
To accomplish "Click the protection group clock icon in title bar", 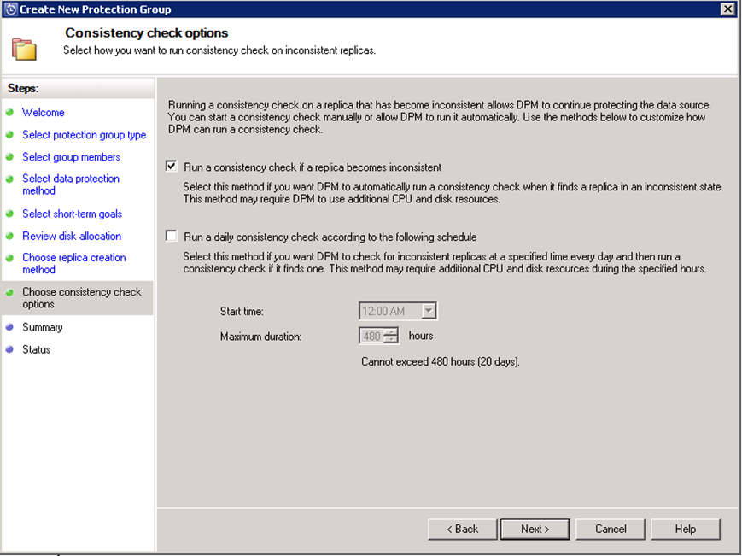I will point(10,9).
